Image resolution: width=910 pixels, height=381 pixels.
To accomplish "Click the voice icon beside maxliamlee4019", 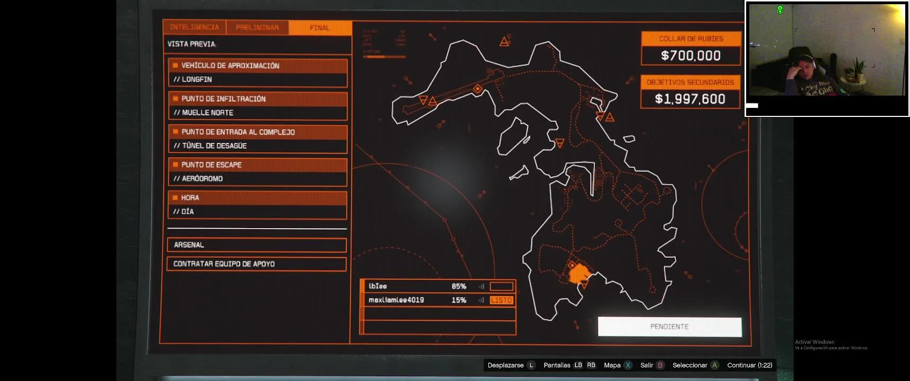I will (x=481, y=300).
